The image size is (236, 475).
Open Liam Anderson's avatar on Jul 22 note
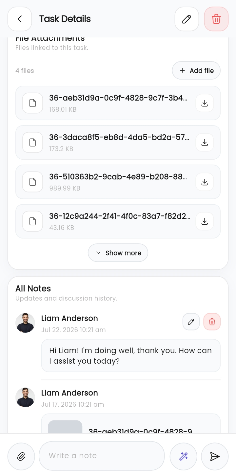(x=25, y=323)
